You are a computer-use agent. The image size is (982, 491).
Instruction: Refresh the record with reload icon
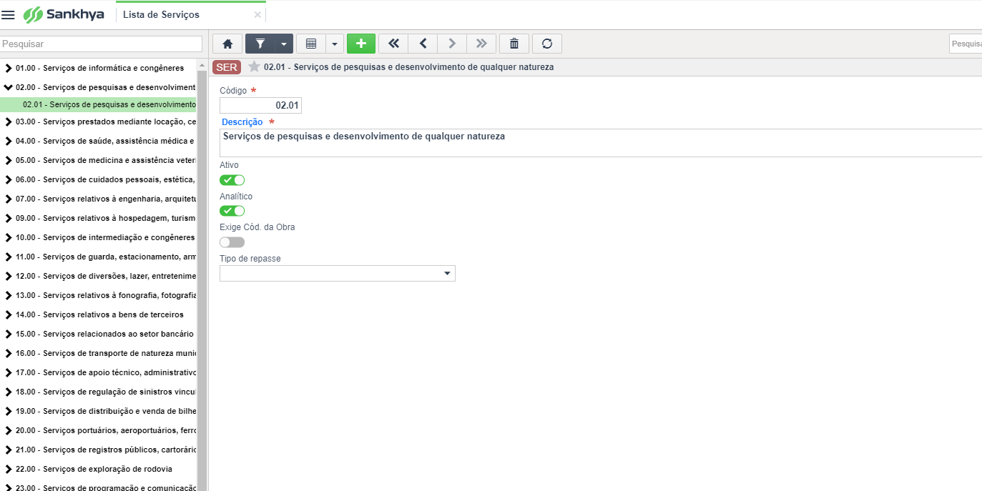[547, 44]
